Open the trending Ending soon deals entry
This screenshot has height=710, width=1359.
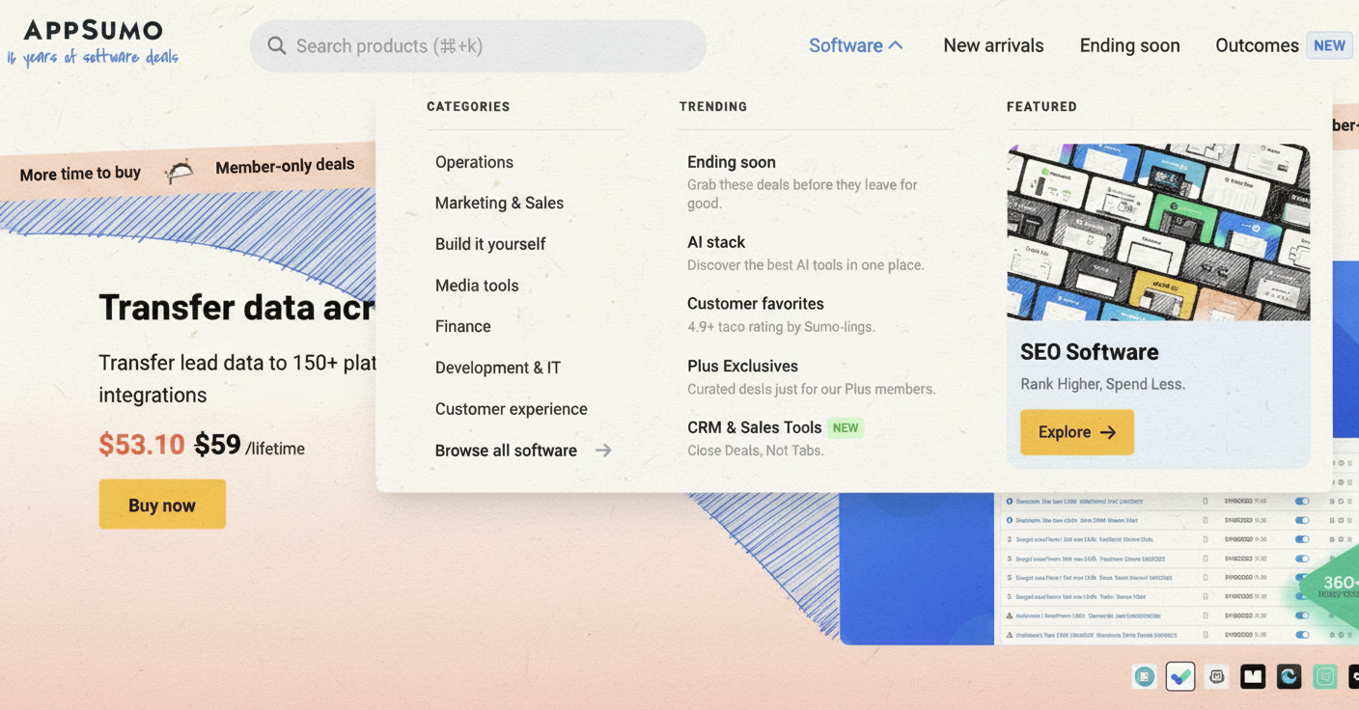tap(732, 162)
